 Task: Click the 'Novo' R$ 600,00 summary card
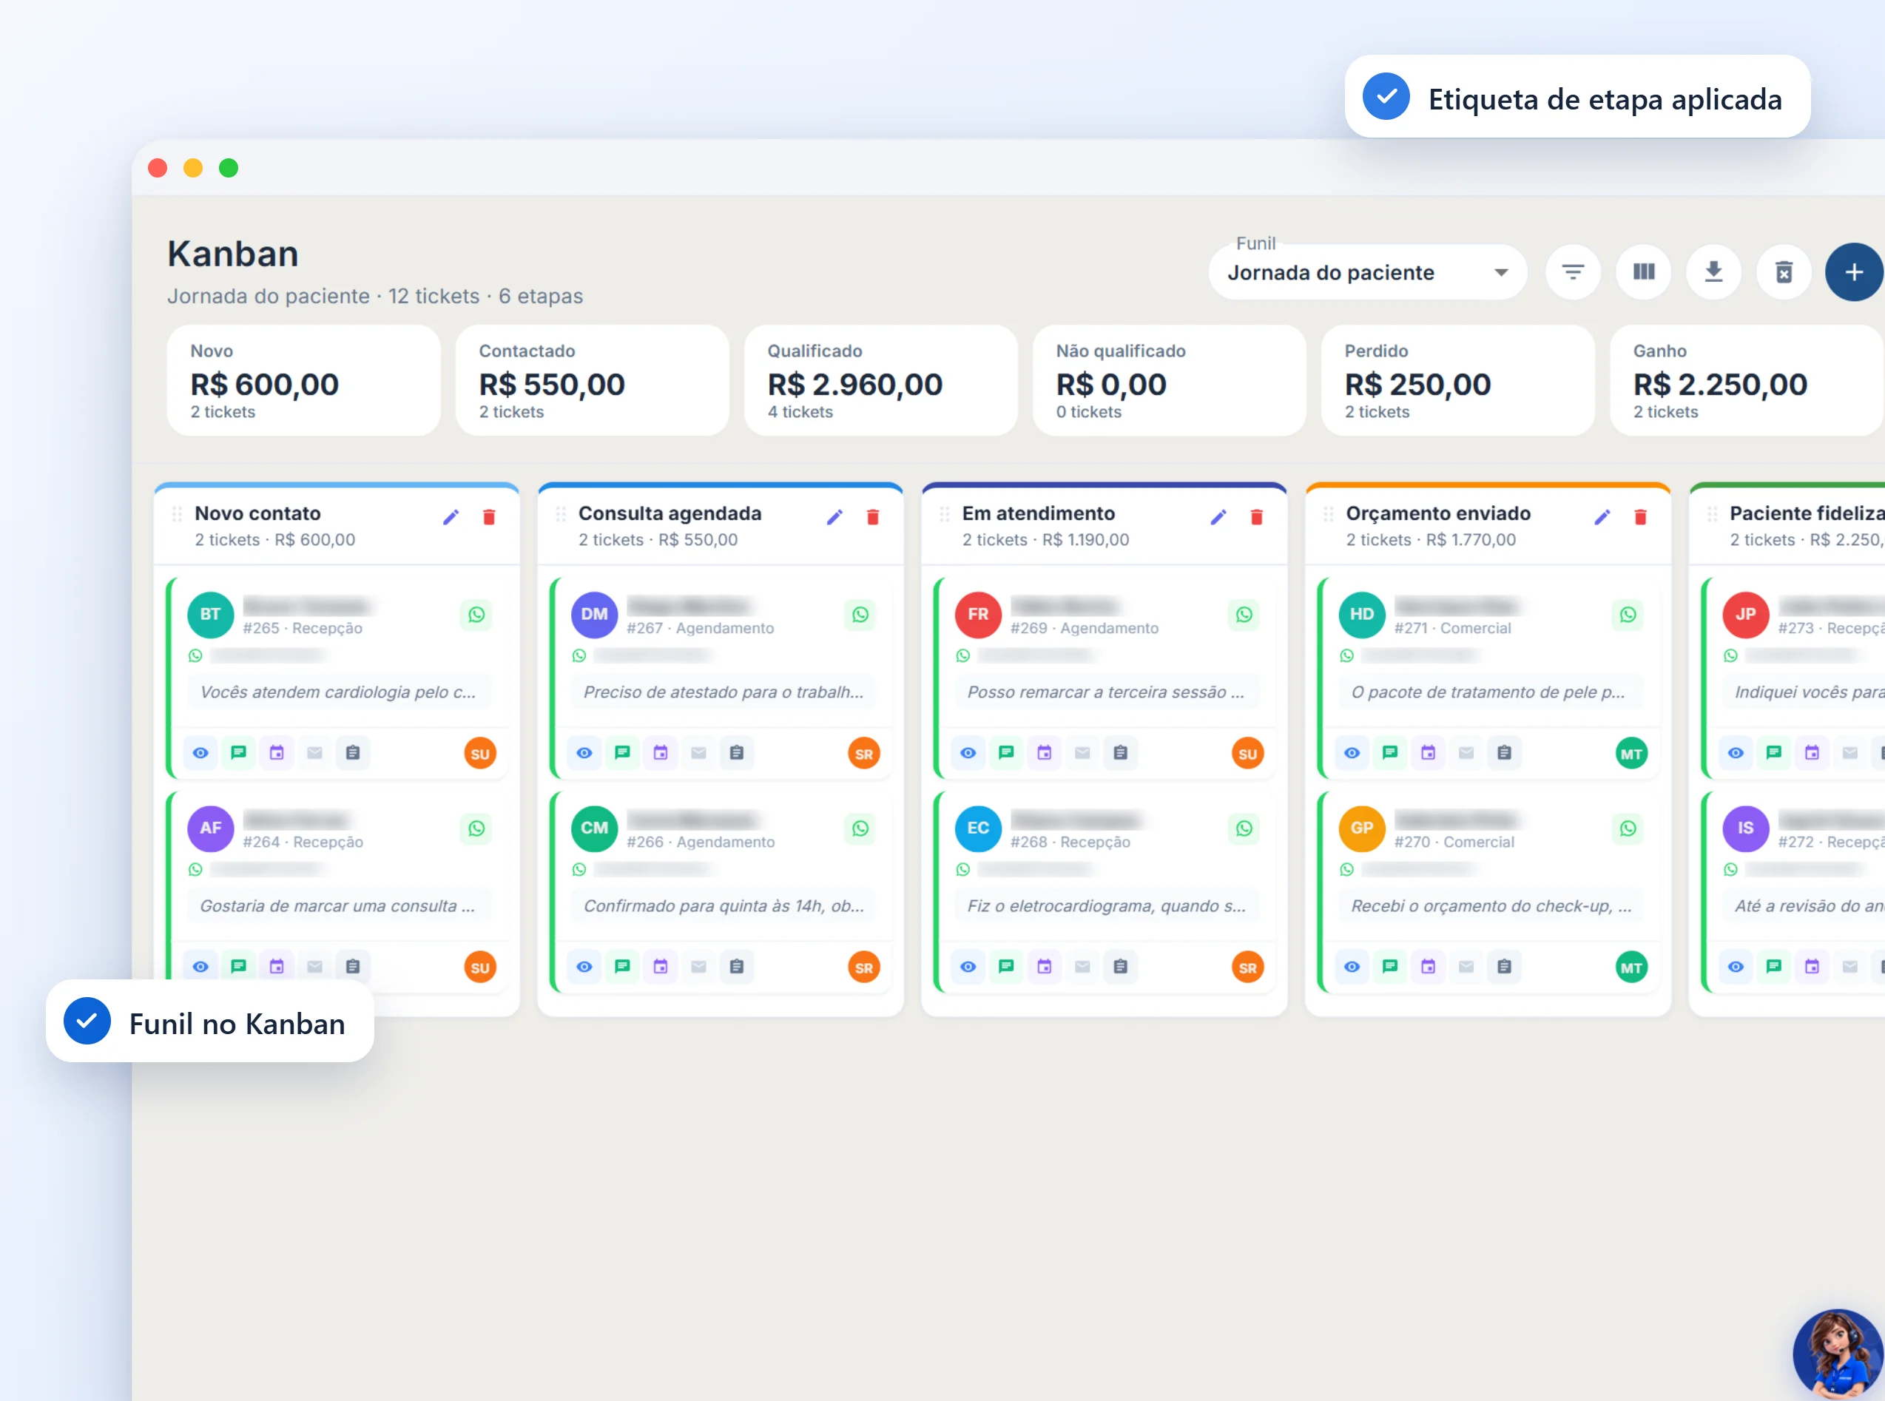tap(303, 381)
